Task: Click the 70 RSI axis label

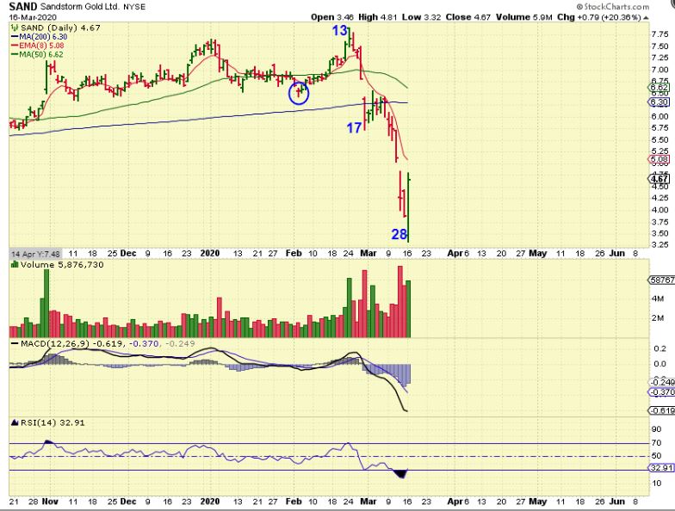Action: pyautogui.click(x=656, y=443)
